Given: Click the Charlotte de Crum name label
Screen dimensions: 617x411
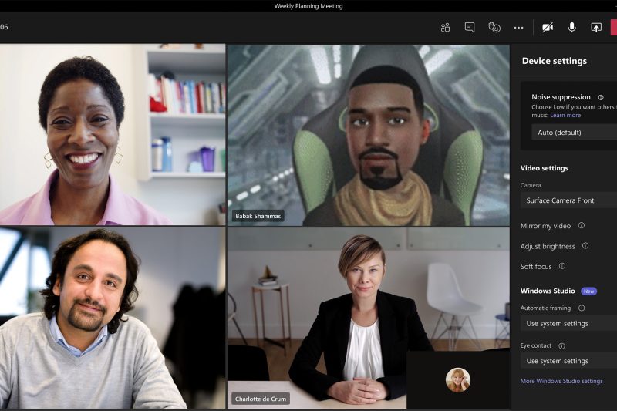Looking at the screenshot, I should coord(261,399).
